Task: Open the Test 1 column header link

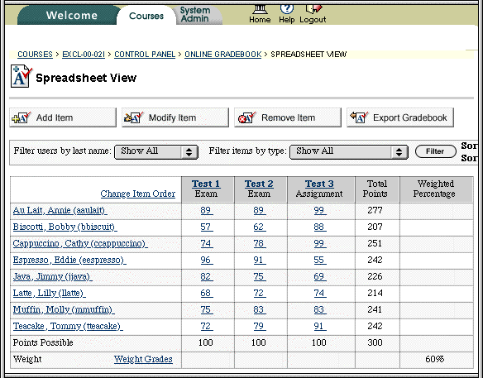Action: [206, 184]
